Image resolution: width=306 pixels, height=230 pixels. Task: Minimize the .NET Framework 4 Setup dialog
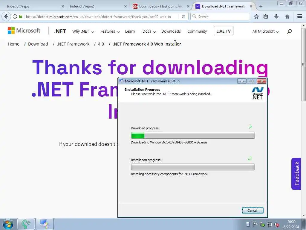pos(242,81)
